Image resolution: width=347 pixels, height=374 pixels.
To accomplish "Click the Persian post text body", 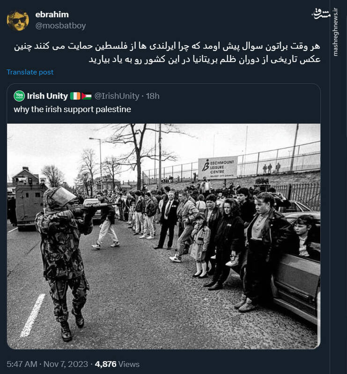I will coord(167,53).
